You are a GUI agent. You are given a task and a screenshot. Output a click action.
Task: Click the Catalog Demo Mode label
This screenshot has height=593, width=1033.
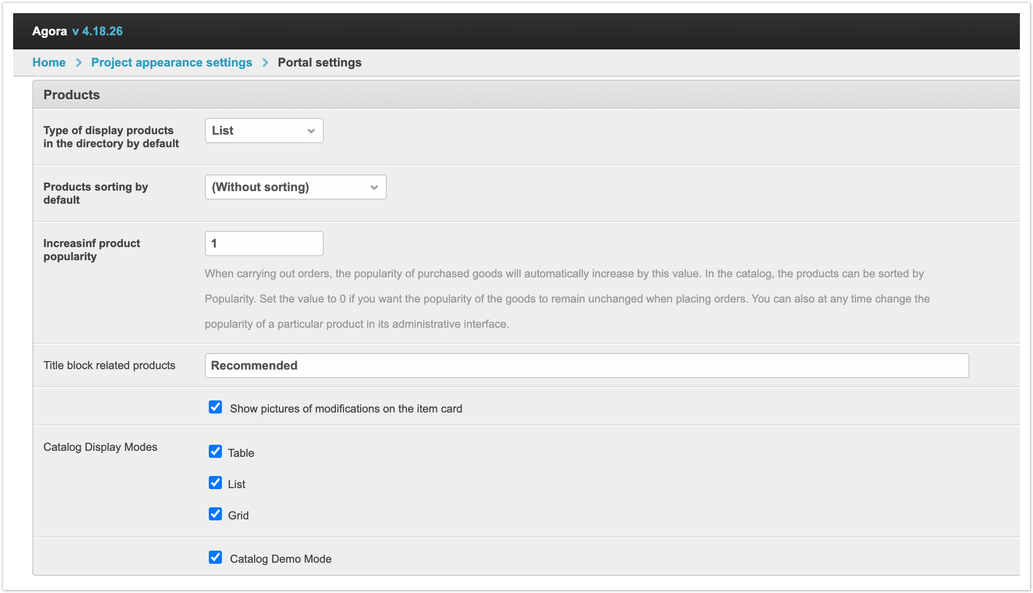pos(280,559)
